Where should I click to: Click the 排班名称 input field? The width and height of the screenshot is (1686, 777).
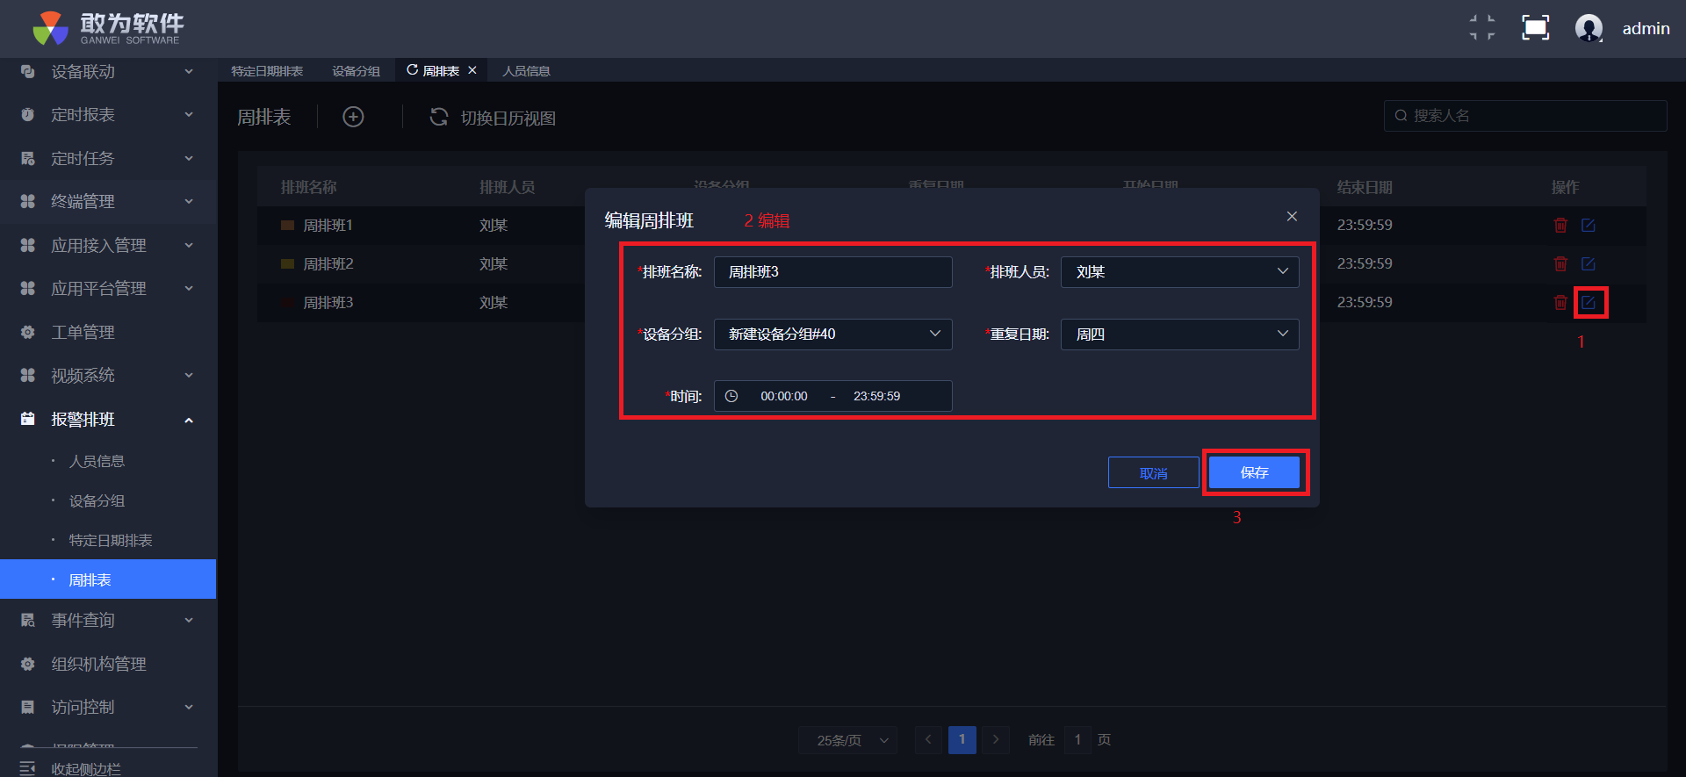pos(832,272)
